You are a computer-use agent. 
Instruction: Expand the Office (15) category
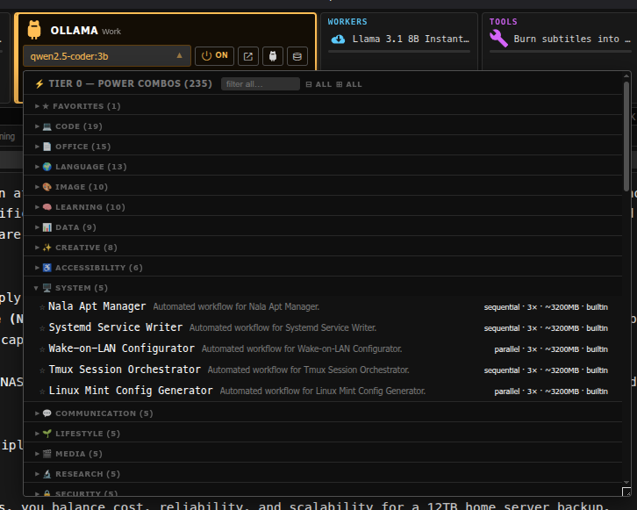(323, 147)
